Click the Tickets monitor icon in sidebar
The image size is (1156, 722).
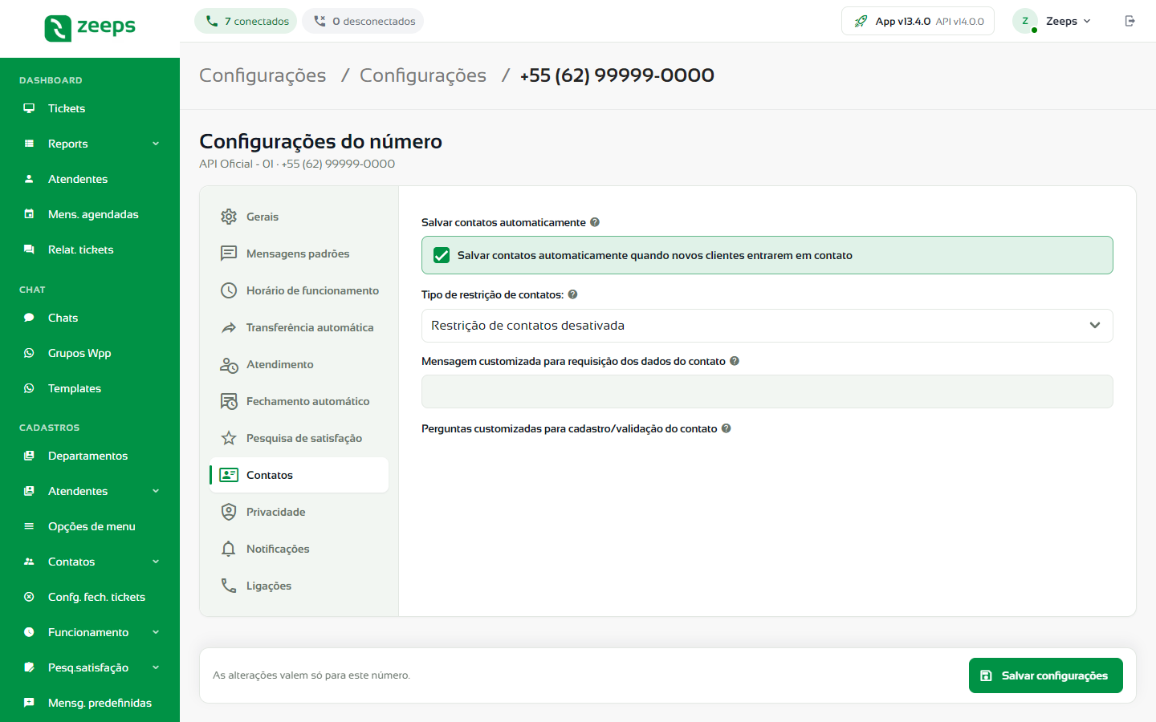(29, 108)
